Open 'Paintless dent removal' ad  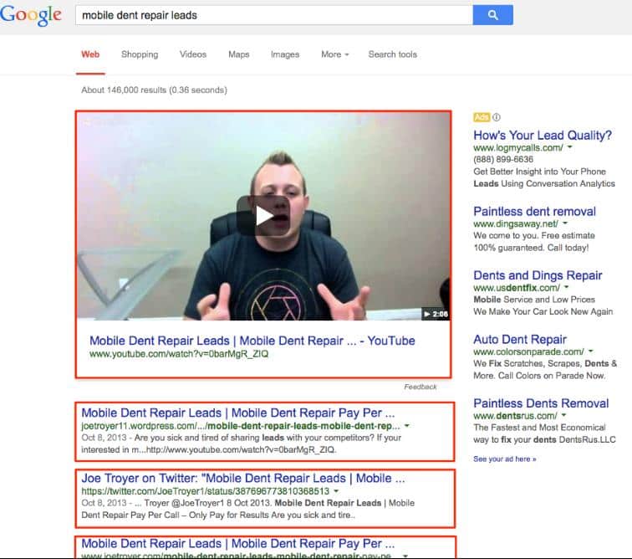534,212
